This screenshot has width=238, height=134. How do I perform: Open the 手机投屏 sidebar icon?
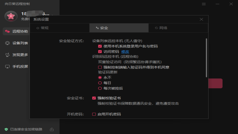tap(8, 66)
